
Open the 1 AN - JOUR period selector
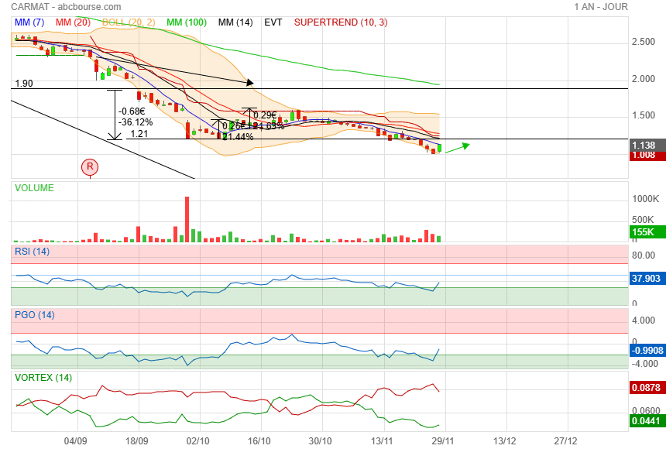point(601,7)
